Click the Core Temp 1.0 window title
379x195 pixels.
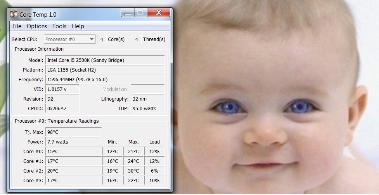coord(38,14)
